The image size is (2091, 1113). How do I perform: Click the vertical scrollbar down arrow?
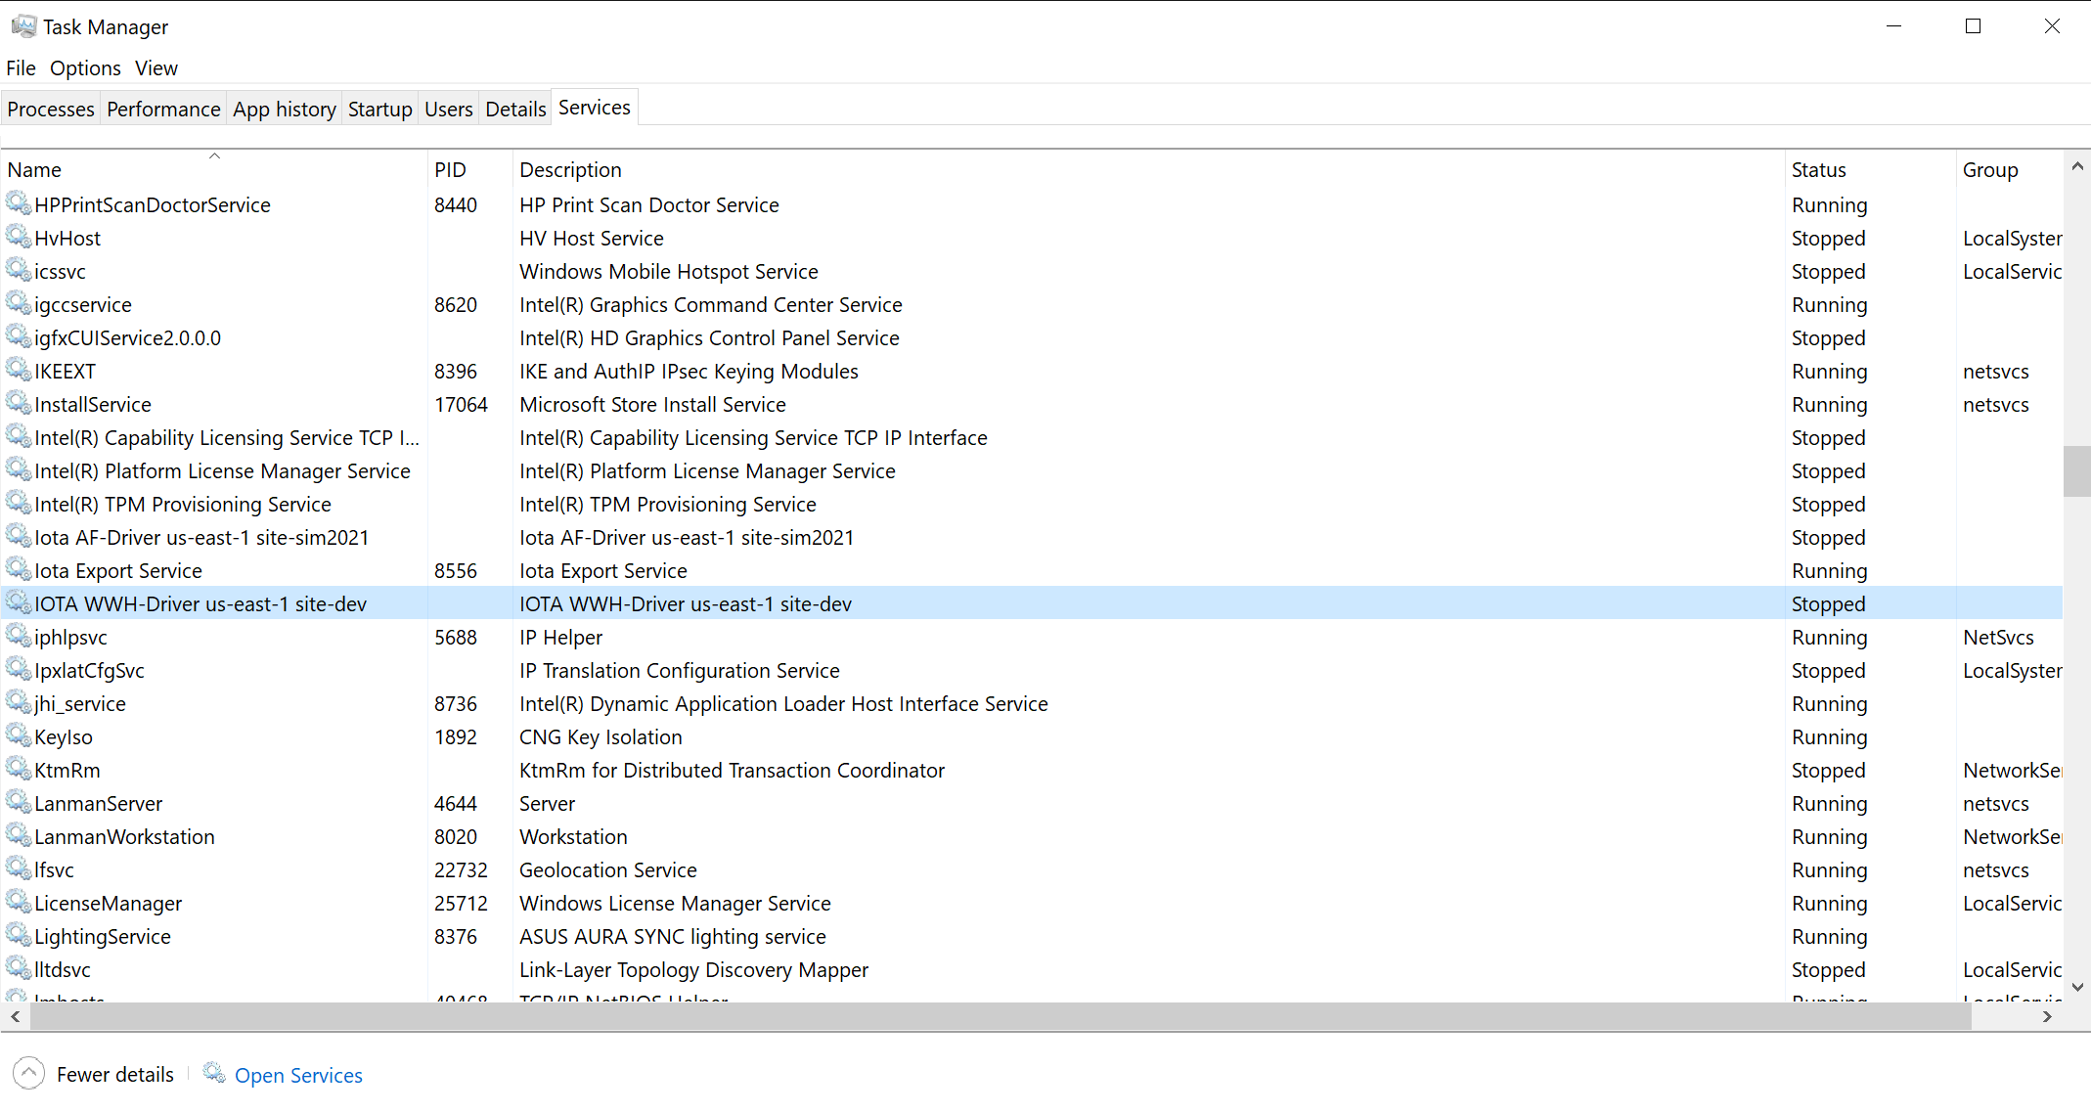point(2077,987)
